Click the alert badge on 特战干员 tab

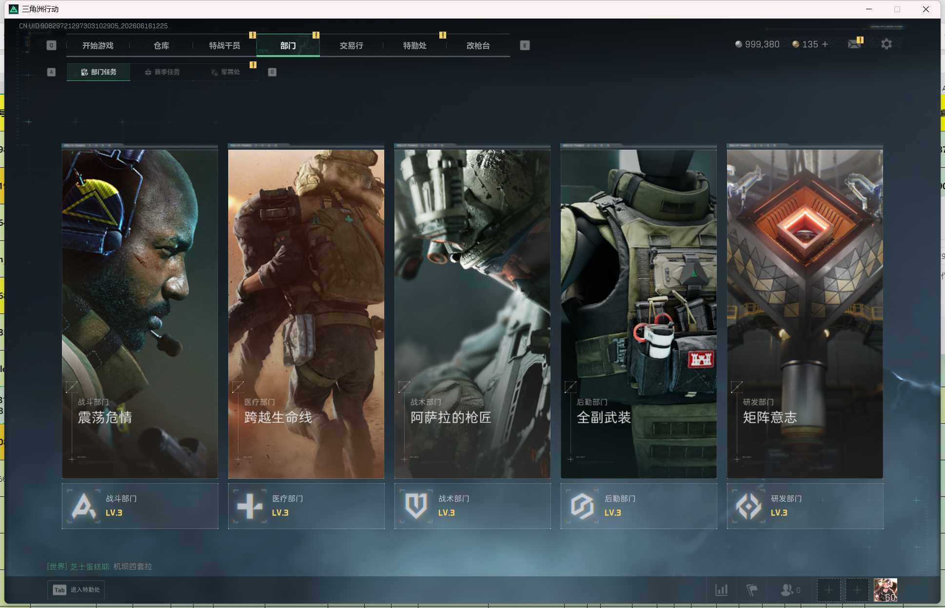(x=252, y=35)
